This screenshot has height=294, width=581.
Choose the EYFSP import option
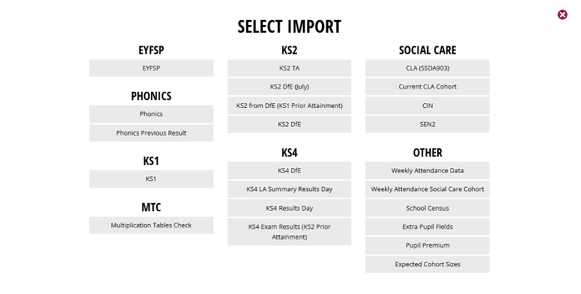tap(151, 68)
